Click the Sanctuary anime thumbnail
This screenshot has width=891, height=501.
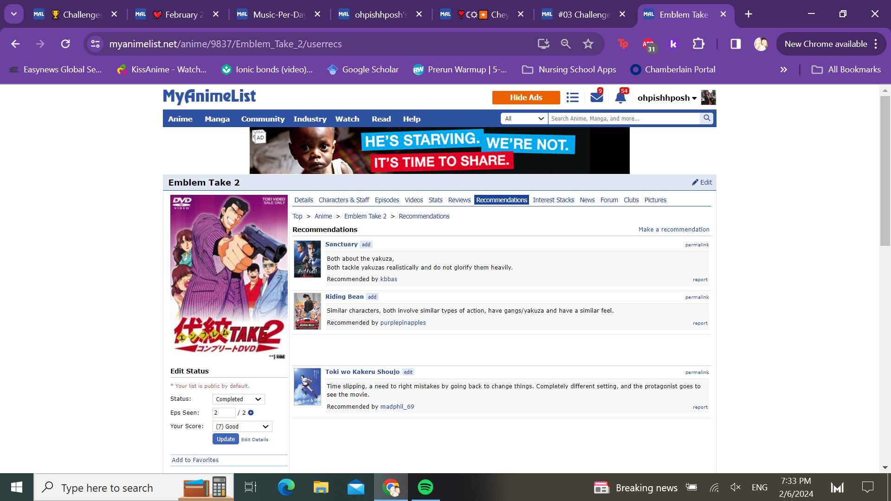coord(307,259)
